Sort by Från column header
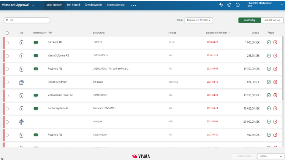The image size is (285, 160). coord(50,33)
